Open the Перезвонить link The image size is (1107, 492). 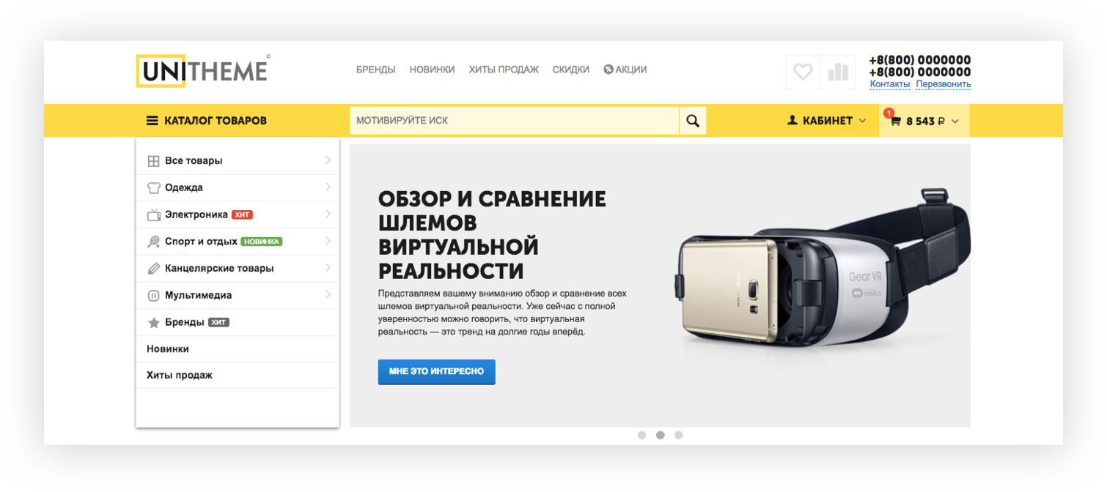click(x=943, y=84)
